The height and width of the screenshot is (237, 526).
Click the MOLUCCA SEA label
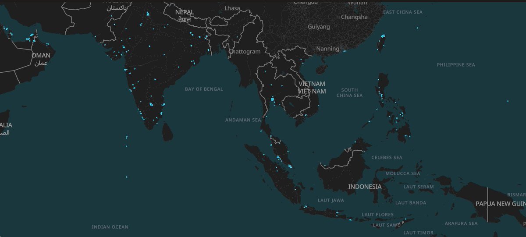click(x=402, y=173)
